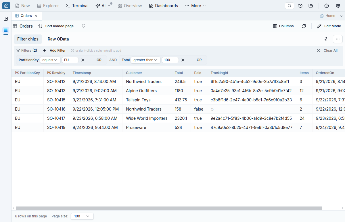345x222 pixels.
Task: Refresh the table data
Action: coord(304,26)
